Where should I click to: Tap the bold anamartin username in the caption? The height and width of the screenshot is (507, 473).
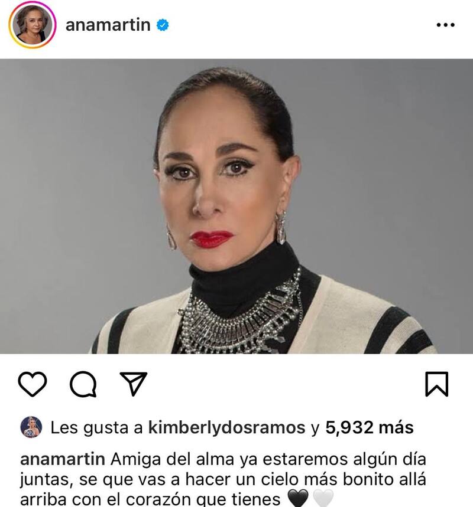coord(63,459)
